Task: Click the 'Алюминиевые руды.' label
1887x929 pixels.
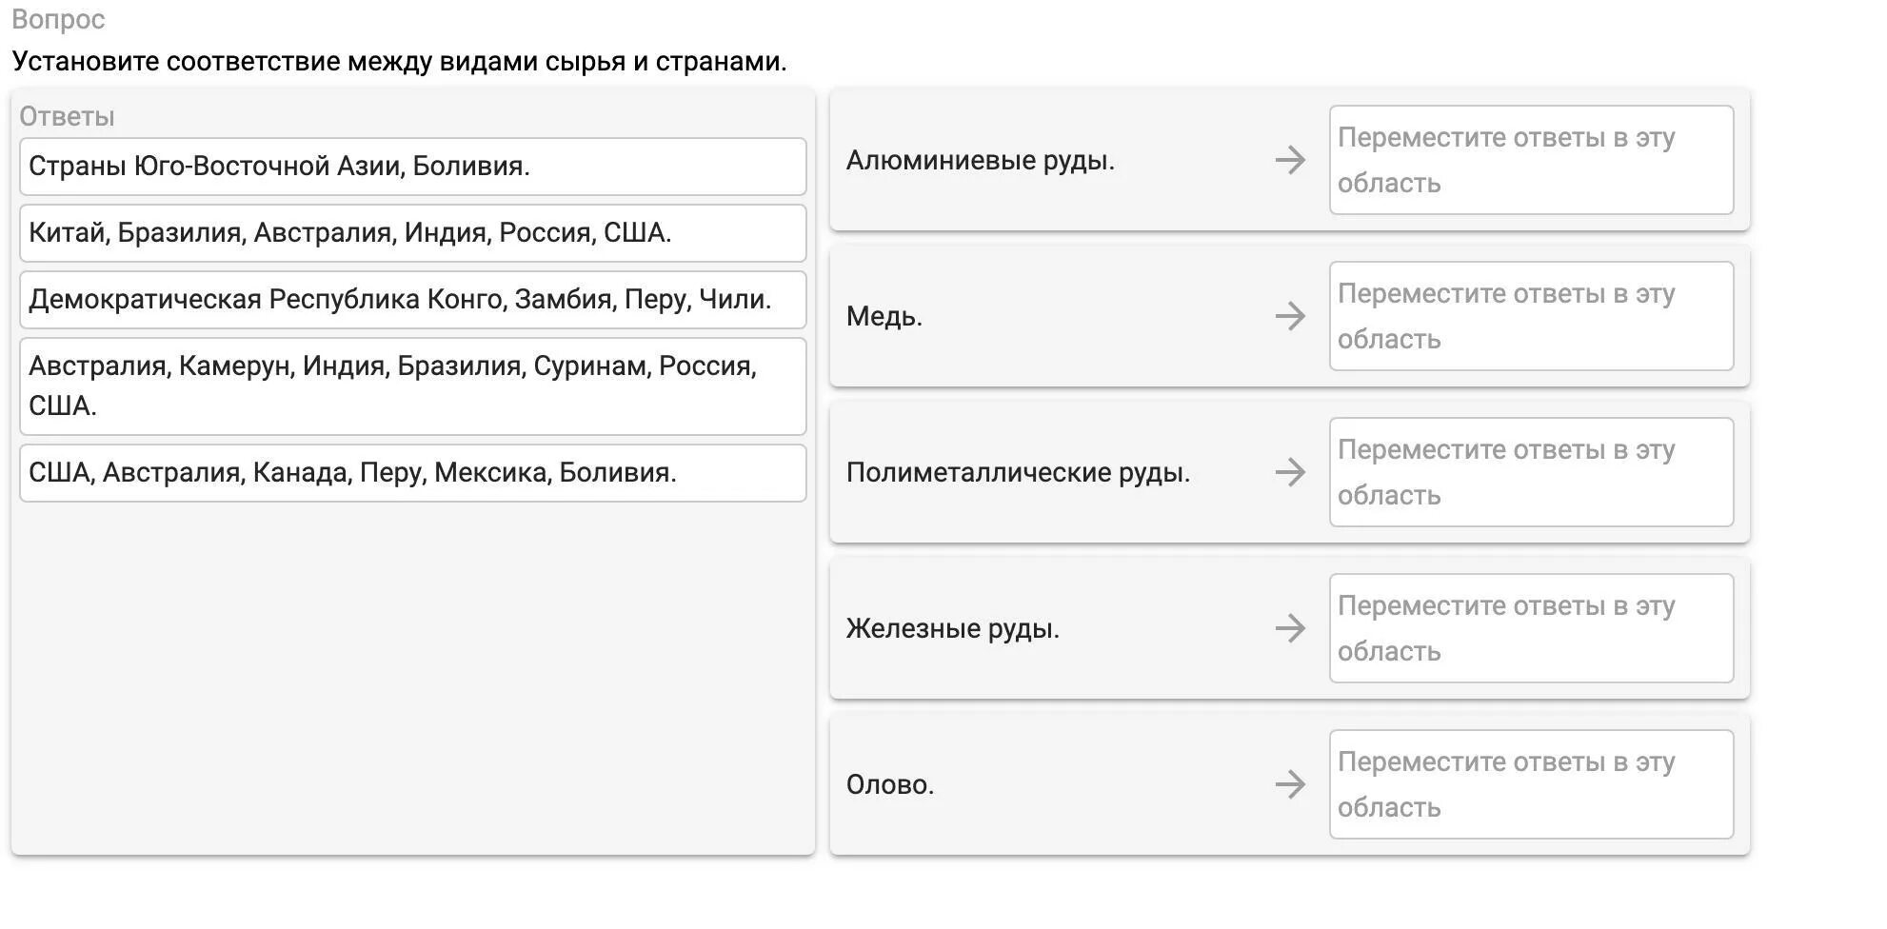Action: tap(980, 160)
